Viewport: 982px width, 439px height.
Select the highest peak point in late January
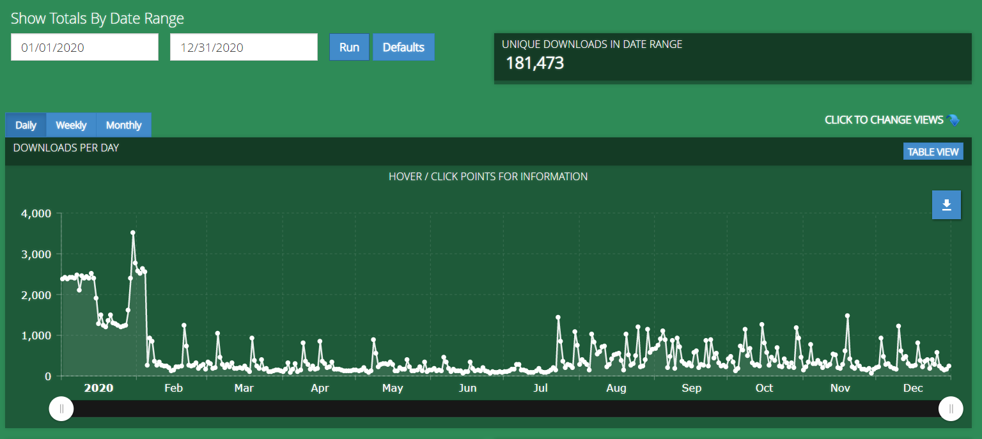(x=133, y=233)
